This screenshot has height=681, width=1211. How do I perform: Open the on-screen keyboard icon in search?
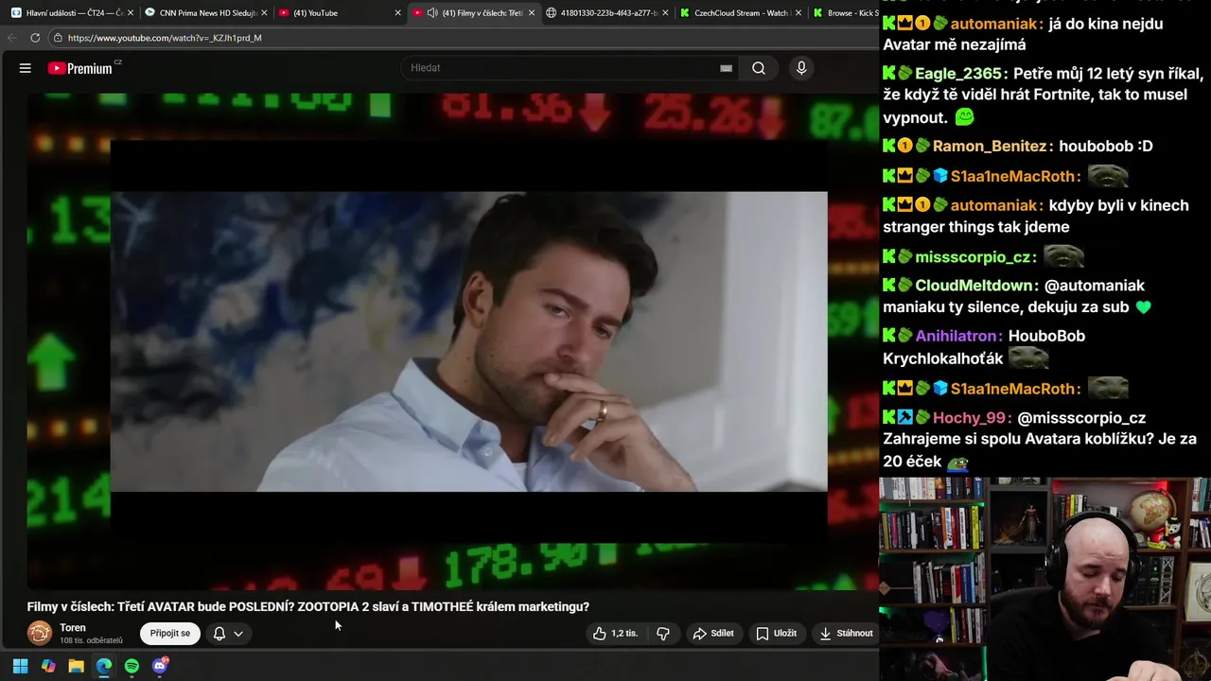pos(726,68)
